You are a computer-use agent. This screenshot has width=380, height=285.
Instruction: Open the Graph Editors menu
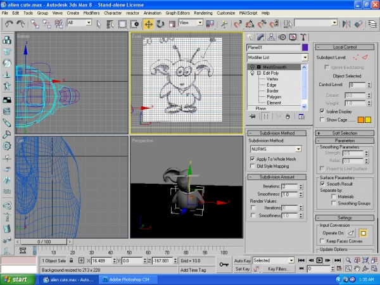click(177, 13)
